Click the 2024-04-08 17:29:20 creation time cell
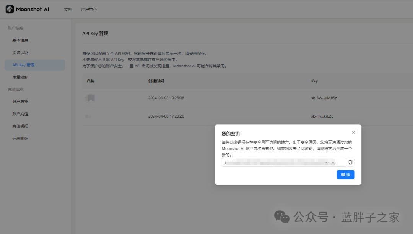Screen dimensions: 413x234 pyautogui.click(x=166, y=116)
